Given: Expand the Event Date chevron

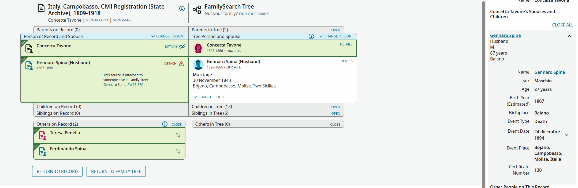Looking at the screenshot, I should pos(566,135).
